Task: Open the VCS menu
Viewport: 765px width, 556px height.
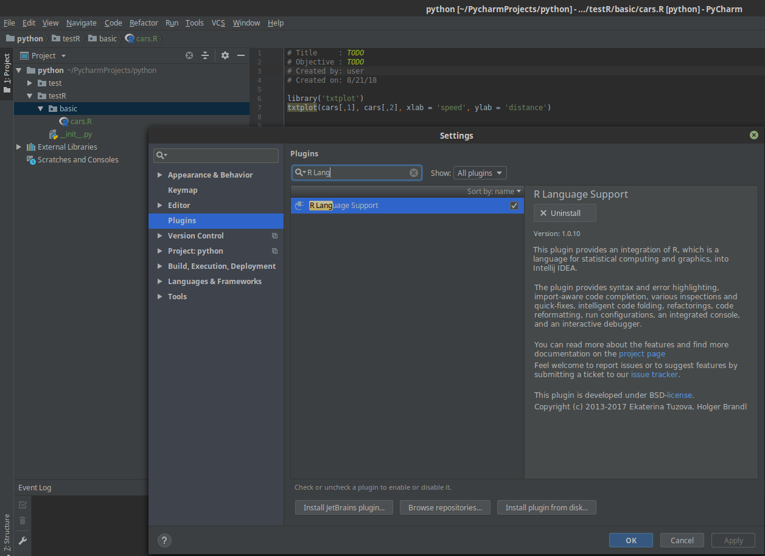Action: coord(218,23)
